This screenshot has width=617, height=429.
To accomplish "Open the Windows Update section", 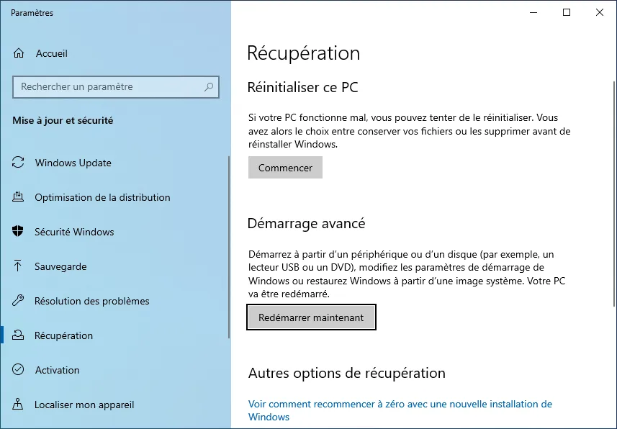I will pos(73,163).
